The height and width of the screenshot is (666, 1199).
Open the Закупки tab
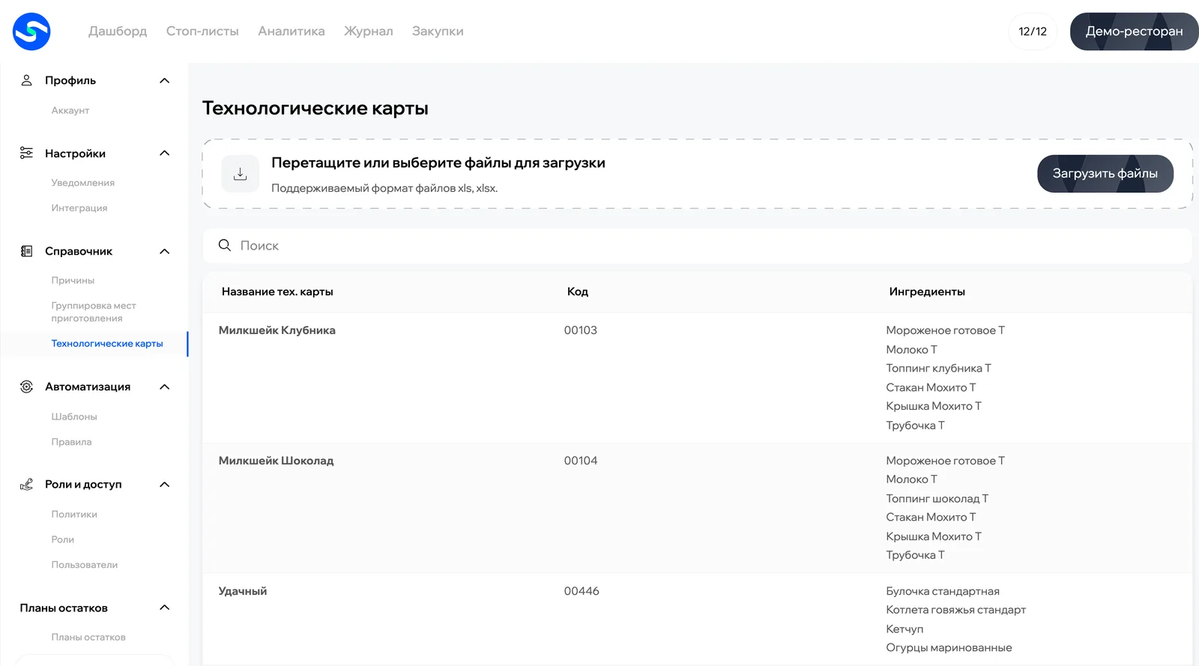coord(438,31)
